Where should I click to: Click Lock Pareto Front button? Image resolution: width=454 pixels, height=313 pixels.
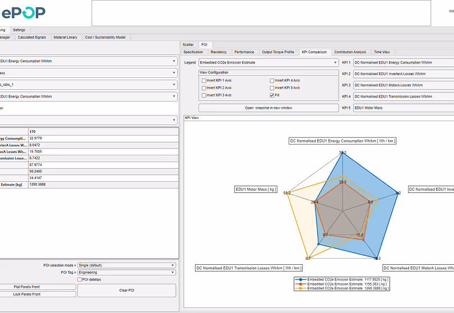pos(38,294)
